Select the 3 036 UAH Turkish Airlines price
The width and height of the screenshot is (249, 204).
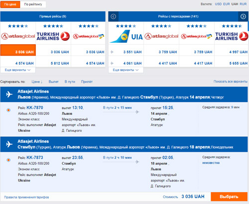[x=60, y=52]
